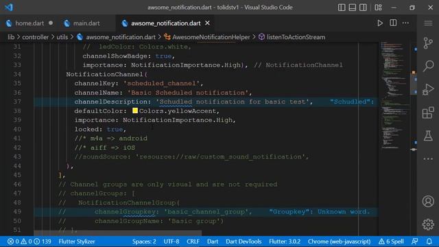Change file encoding UTF-8
This screenshot has height=247, width=439.
171,242
